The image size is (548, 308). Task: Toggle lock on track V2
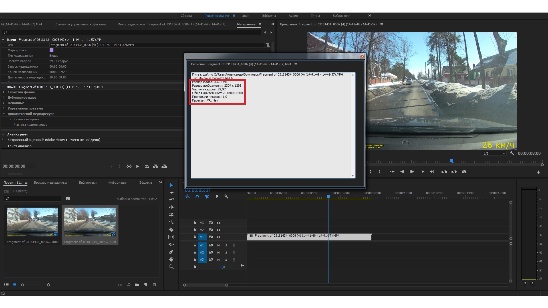tap(195, 230)
